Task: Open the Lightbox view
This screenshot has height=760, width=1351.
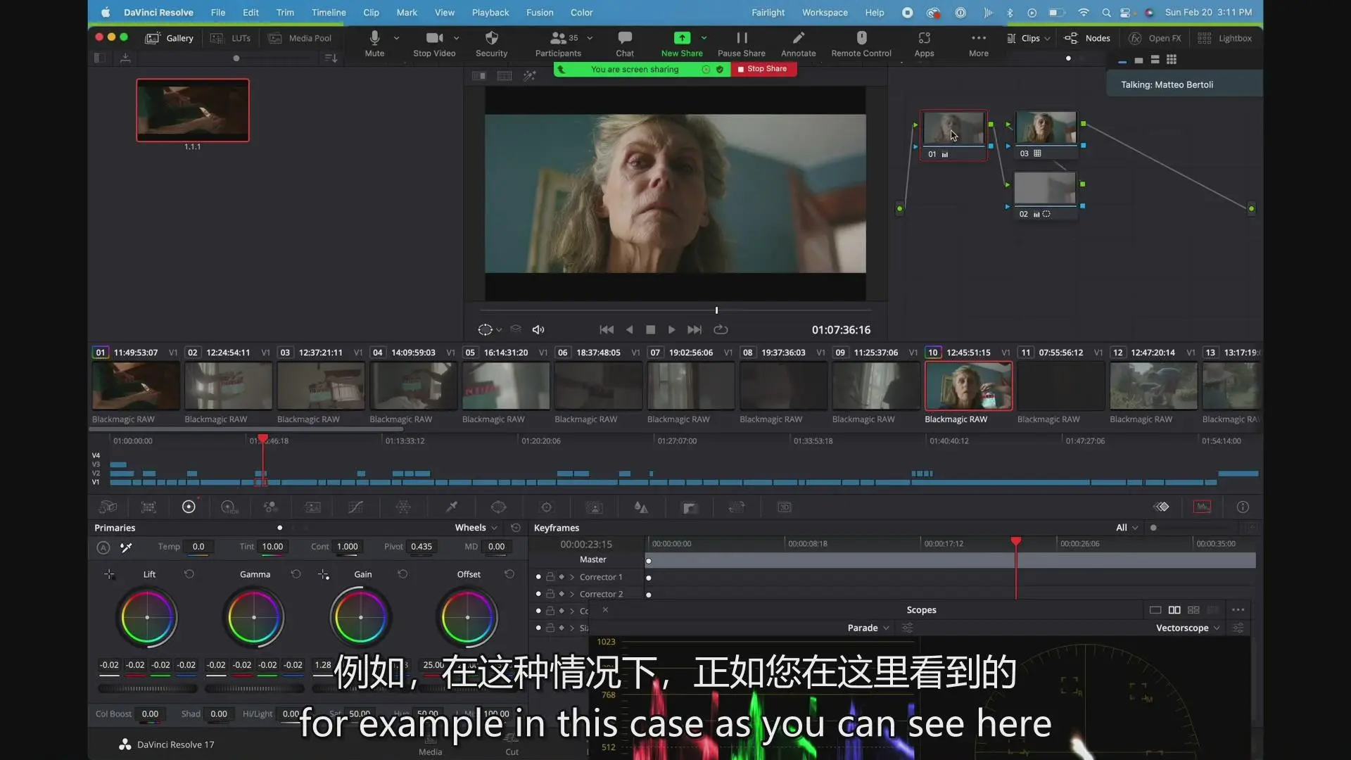Action: [x=1224, y=38]
